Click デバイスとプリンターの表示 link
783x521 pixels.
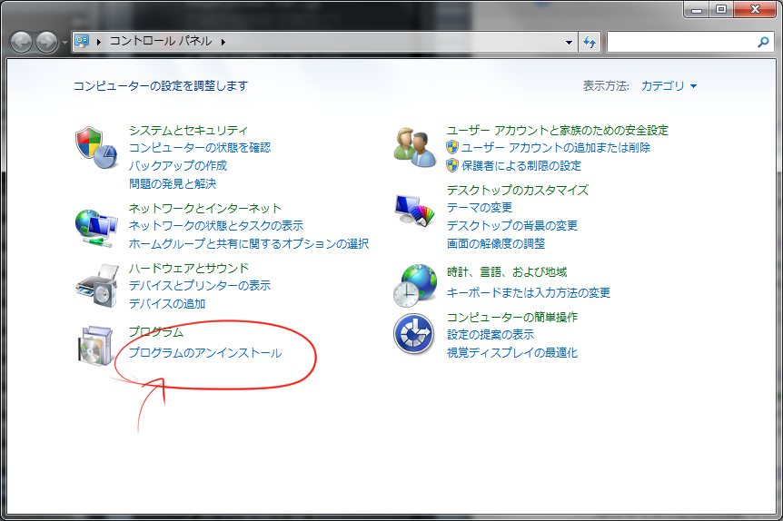pos(200,285)
